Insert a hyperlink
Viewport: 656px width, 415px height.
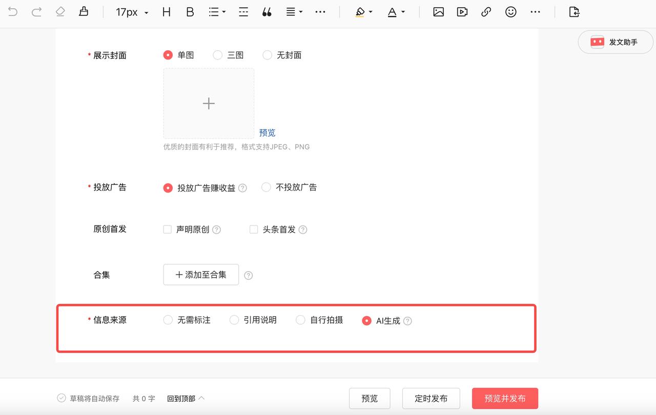[x=486, y=11]
